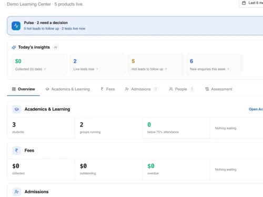
Task: Click the 'Demo Learning Center' subtitle
Action: 29,4
